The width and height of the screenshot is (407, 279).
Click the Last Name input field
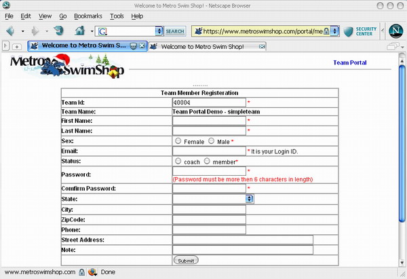209,130
